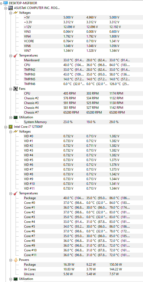Collapse the ASUSTeK COMPUTER INC. node
The height and width of the screenshot is (282, 143).
(x=6, y=8)
